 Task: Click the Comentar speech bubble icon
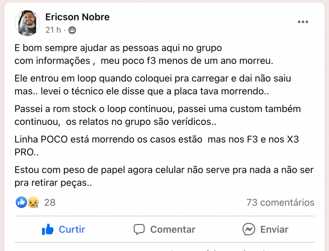tap(139, 229)
